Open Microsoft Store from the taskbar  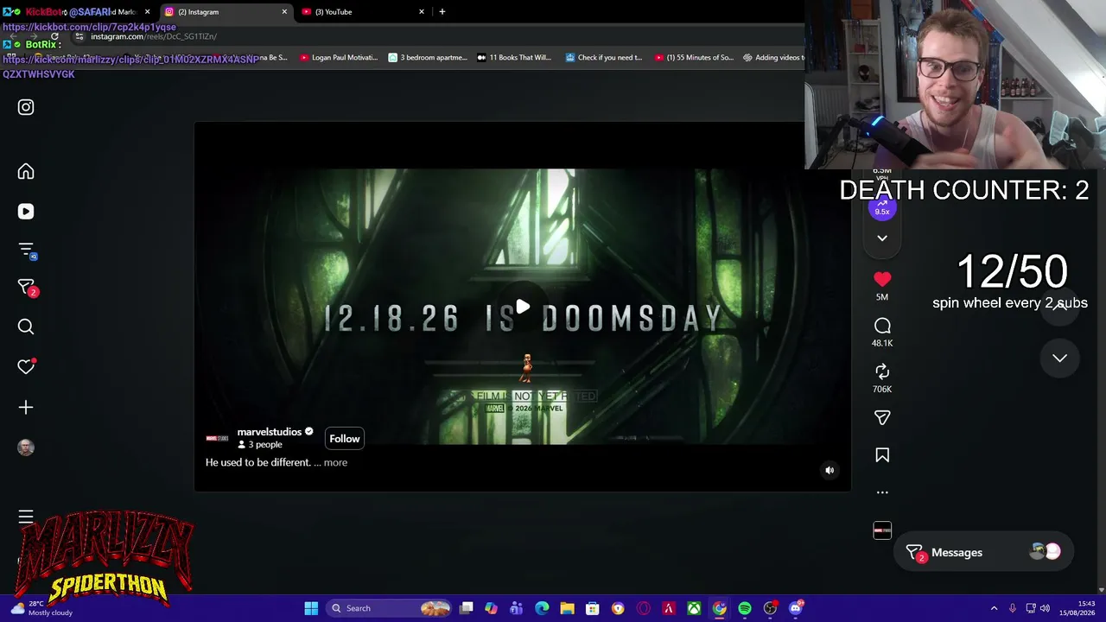pos(593,608)
